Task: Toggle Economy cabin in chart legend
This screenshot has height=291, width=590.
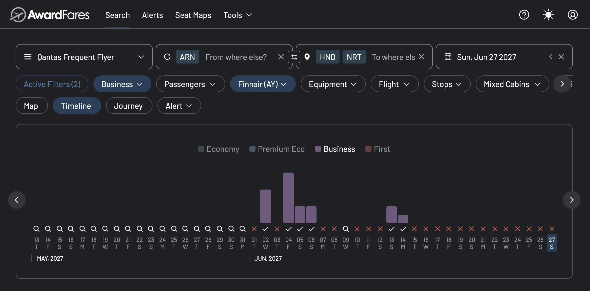Action: click(219, 149)
